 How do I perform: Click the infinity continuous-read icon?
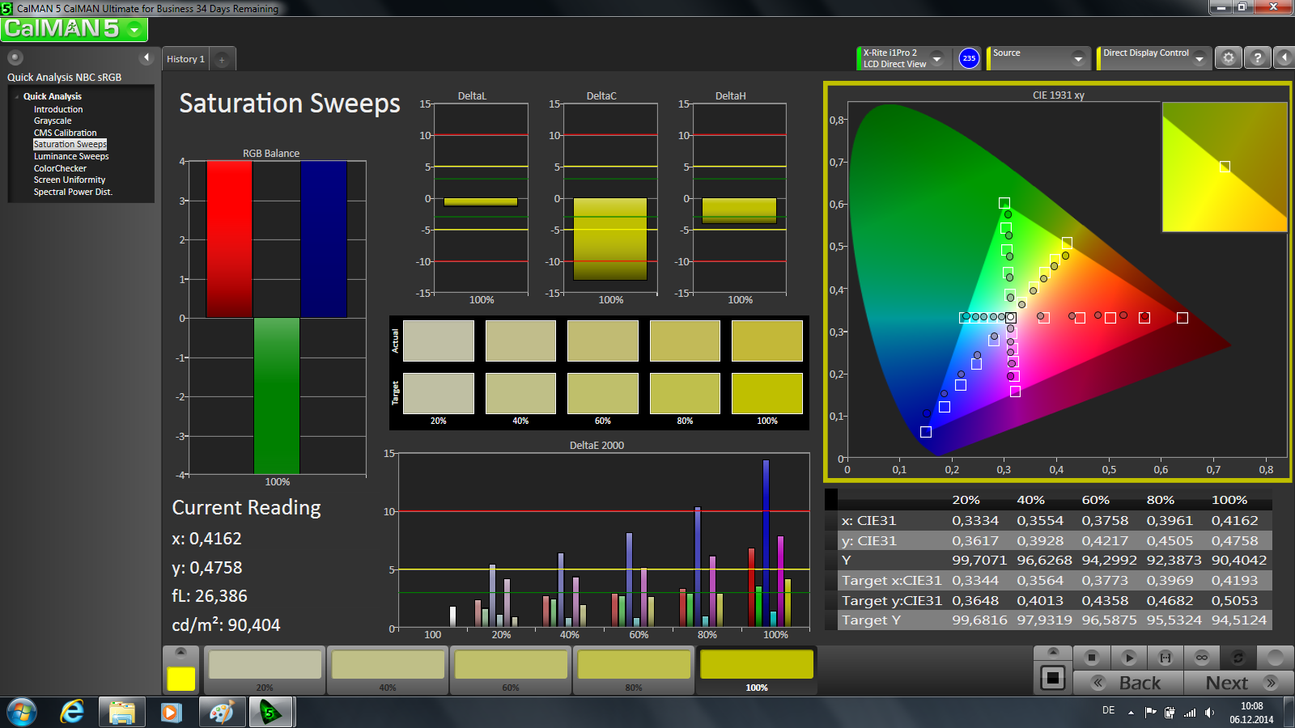click(1201, 658)
